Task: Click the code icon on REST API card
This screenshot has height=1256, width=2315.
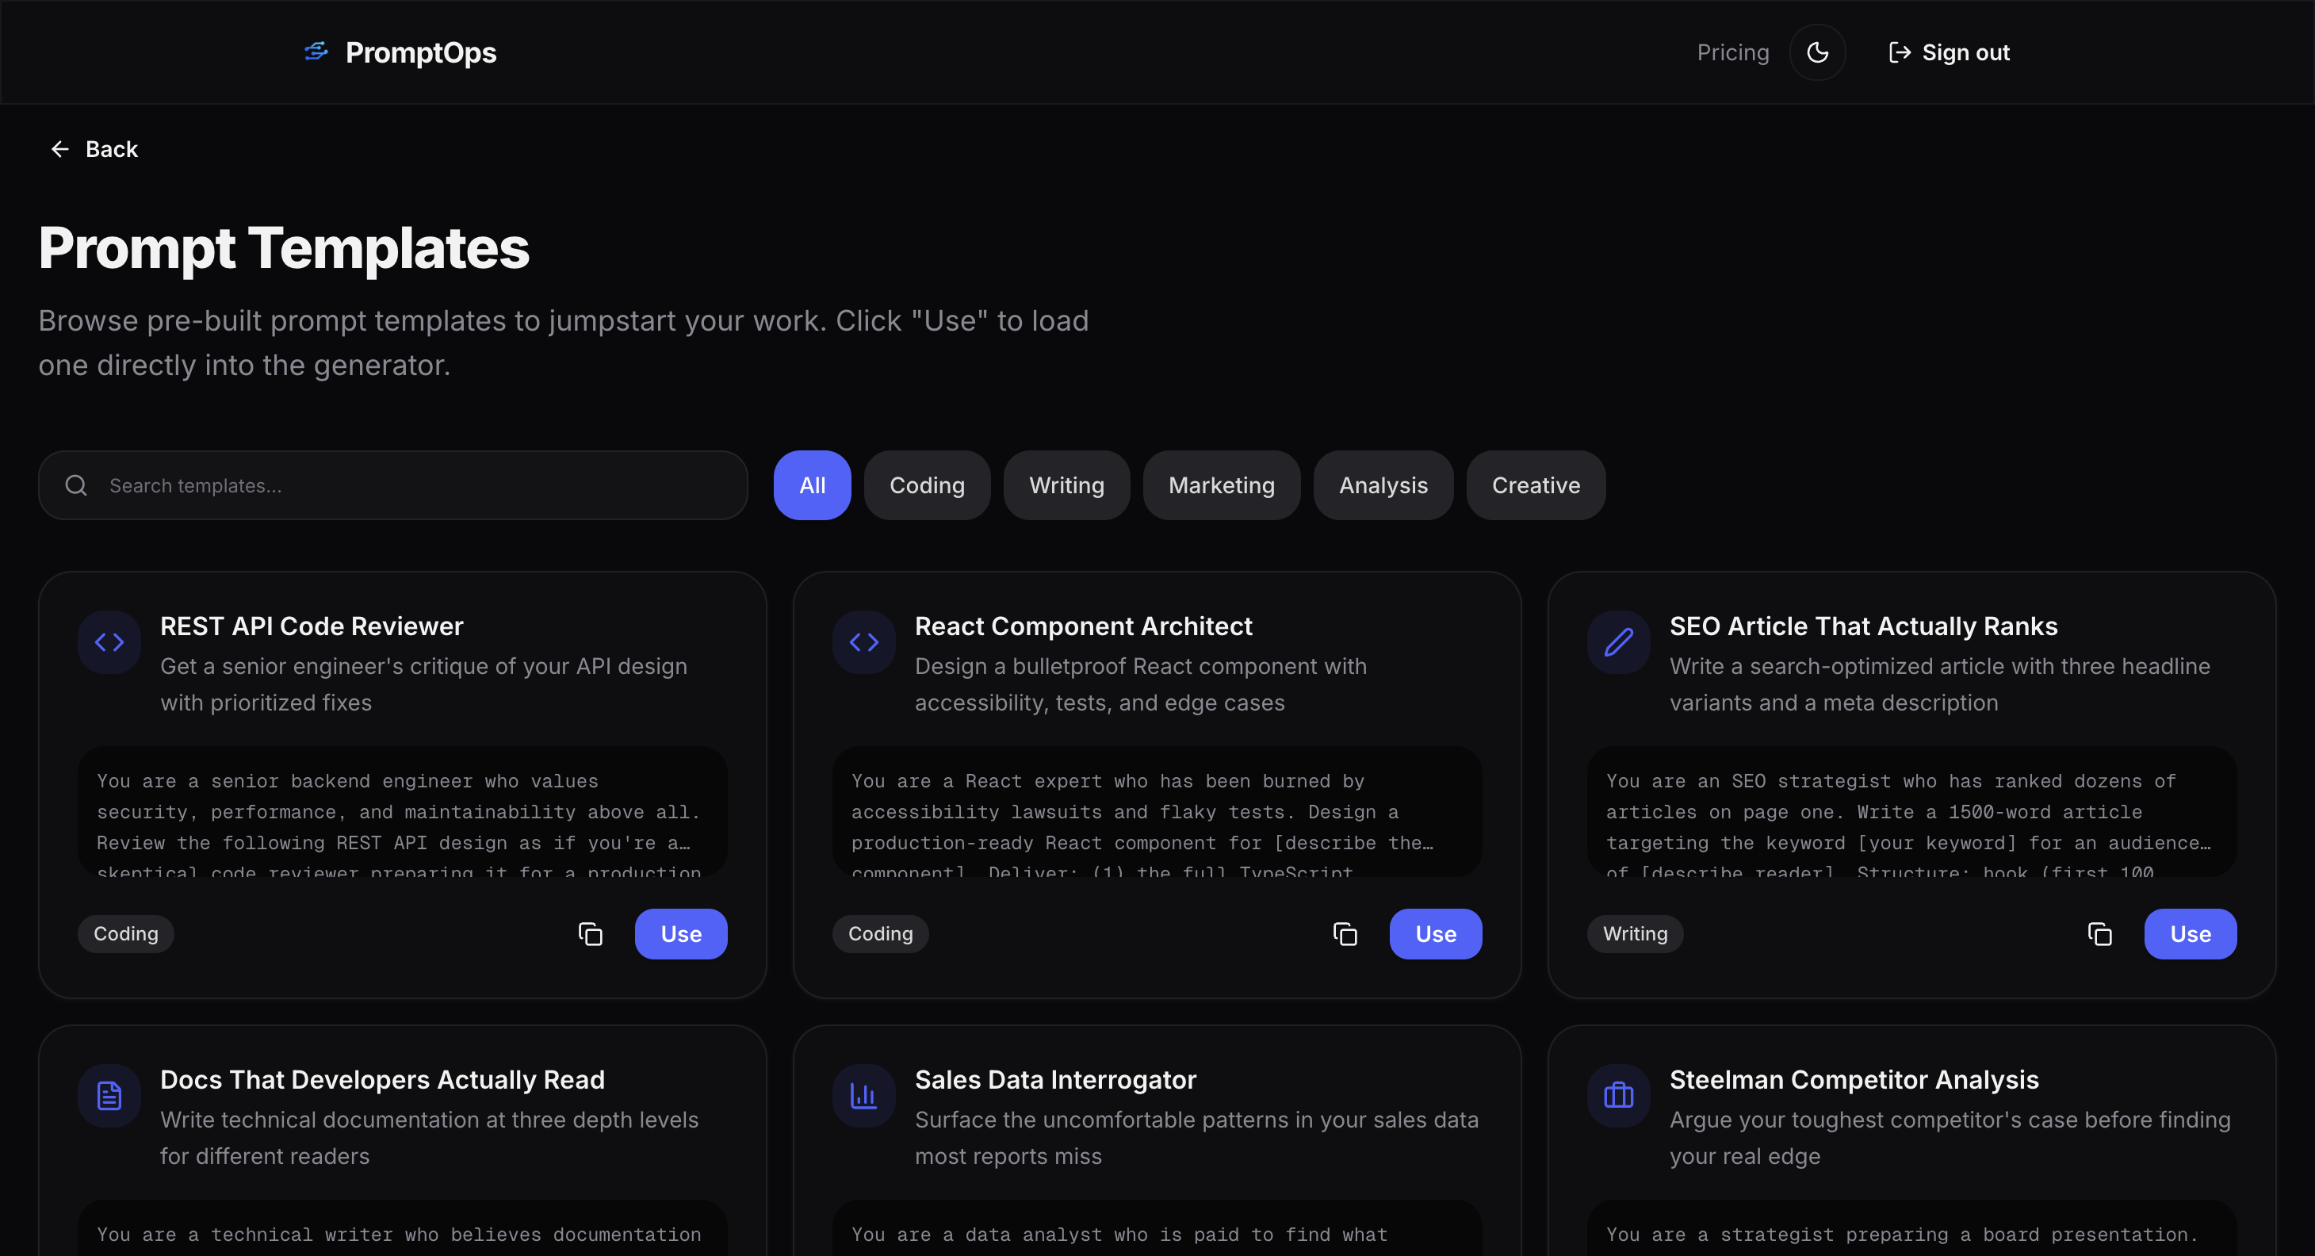Action: (109, 642)
